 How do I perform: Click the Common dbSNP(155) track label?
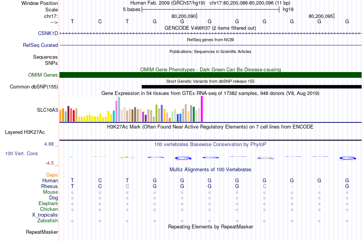point(34,87)
